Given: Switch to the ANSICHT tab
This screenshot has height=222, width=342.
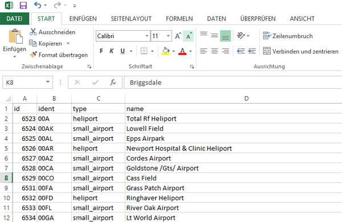Looking at the screenshot, I should (x=302, y=19).
